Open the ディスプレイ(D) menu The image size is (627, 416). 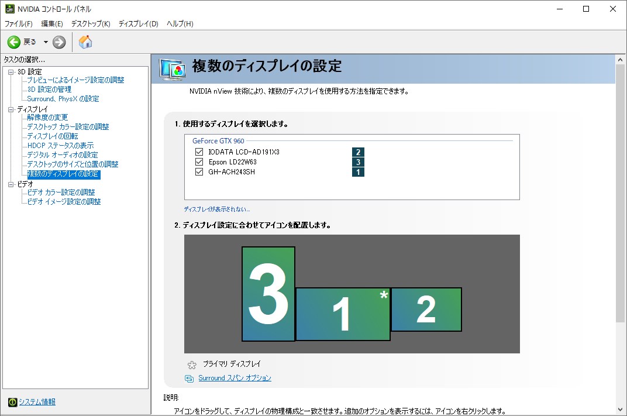click(139, 23)
